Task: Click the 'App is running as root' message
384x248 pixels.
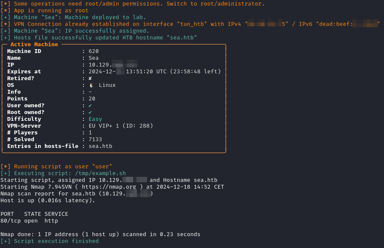Action: click(x=51, y=11)
